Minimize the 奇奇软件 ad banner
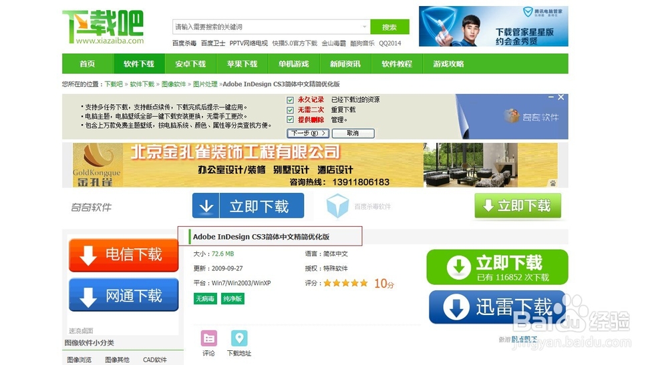668x365 pixels. (x=551, y=97)
